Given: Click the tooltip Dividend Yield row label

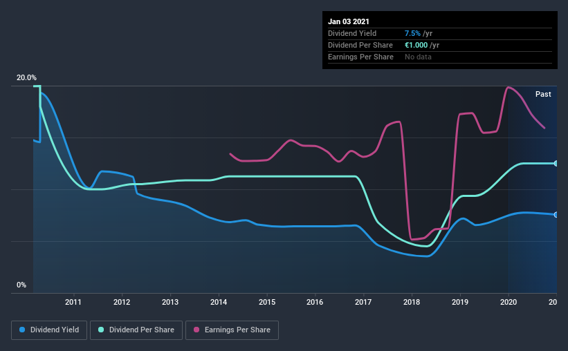Looking at the screenshot, I should pyautogui.click(x=352, y=33).
